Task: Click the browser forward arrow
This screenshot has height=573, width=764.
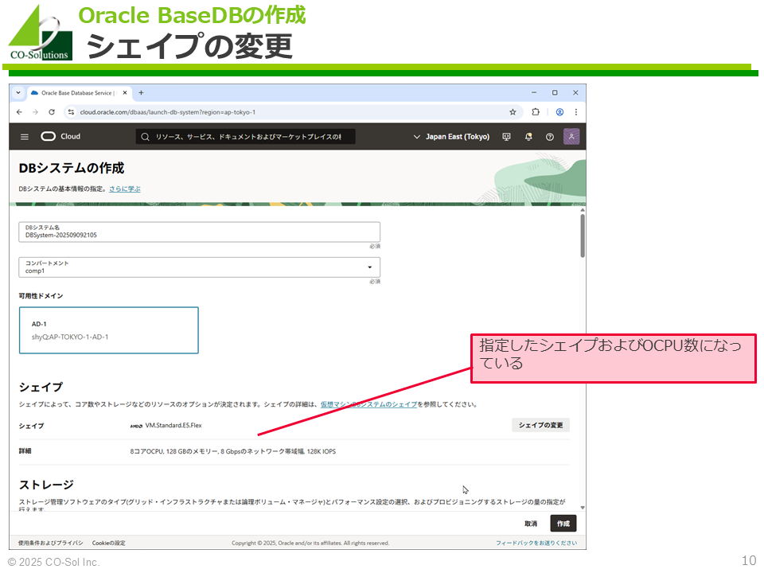Action: (x=35, y=112)
